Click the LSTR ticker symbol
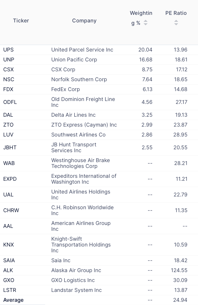Viewport: 198px width, 305px height. (10, 290)
